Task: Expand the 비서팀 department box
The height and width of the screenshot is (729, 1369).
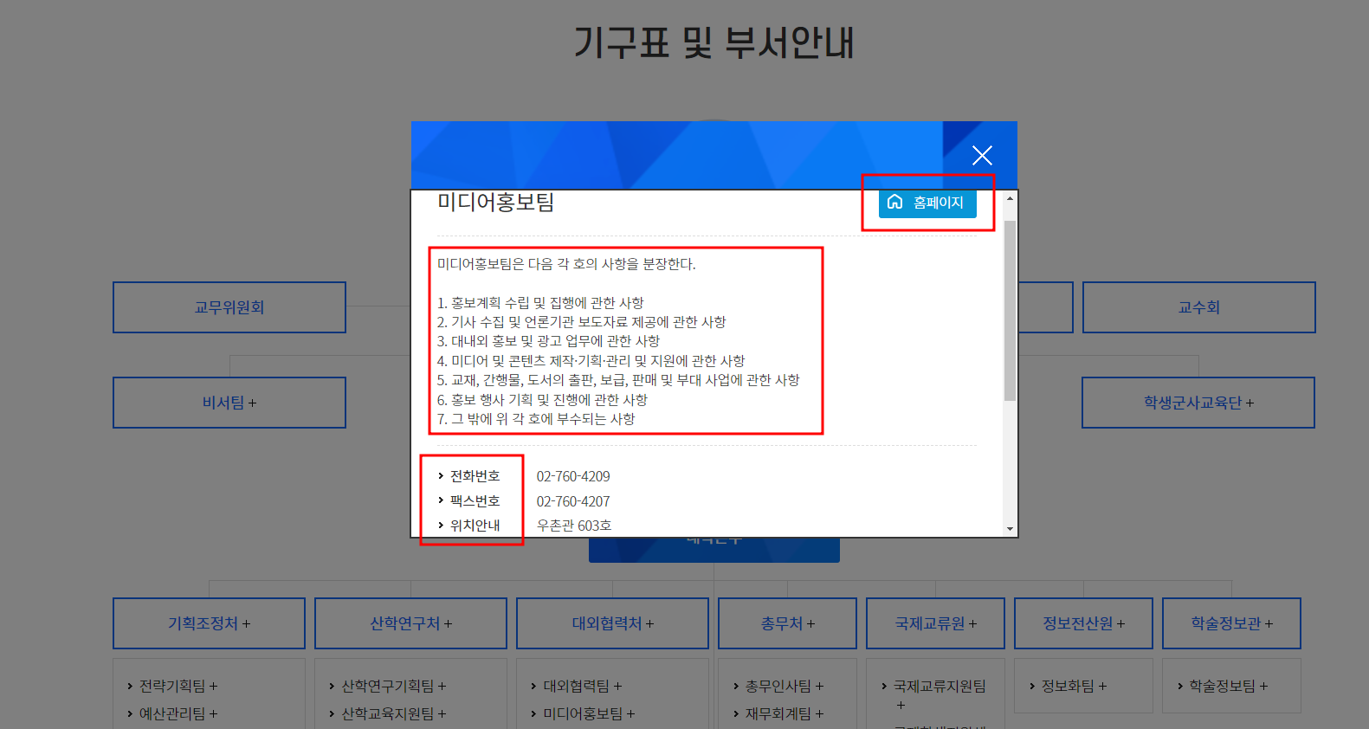Action: [x=229, y=403]
